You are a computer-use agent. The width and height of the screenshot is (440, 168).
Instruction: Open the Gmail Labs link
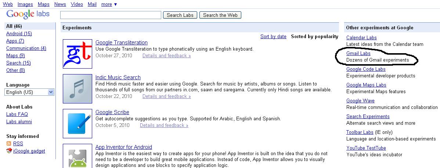click(x=358, y=53)
